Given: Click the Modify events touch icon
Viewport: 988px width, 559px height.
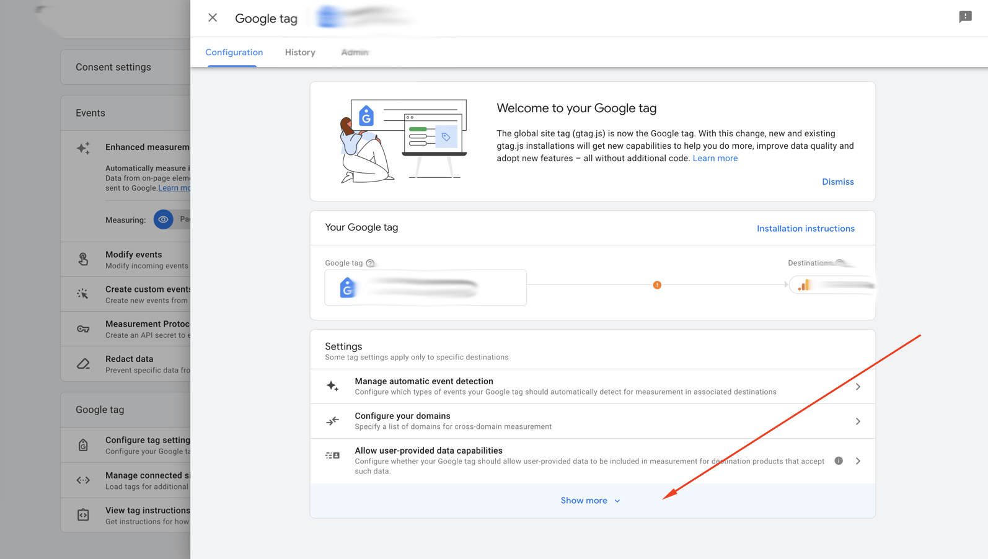Looking at the screenshot, I should [x=83, y=259].
